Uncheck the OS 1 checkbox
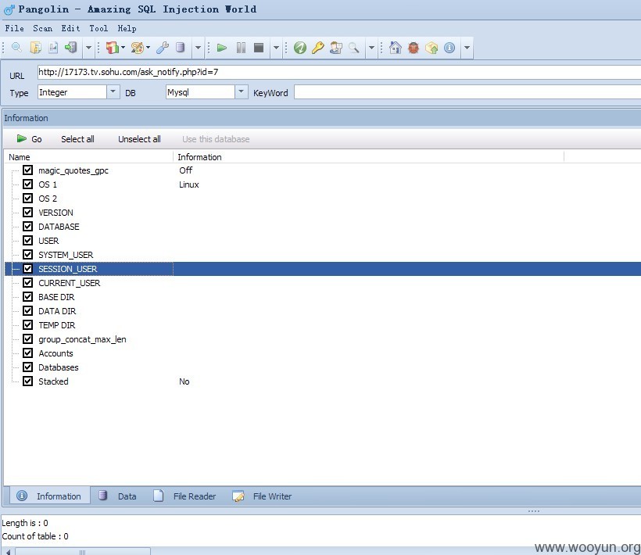The image size is (641, 555). [x=28, y=184]
